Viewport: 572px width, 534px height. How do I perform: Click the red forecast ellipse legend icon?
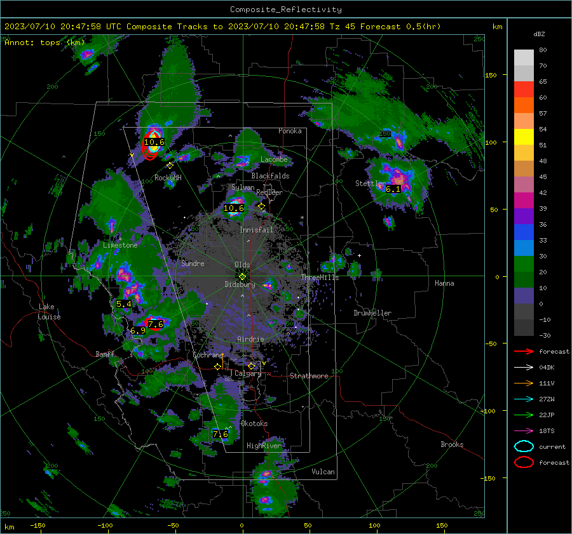coord(524,462)
